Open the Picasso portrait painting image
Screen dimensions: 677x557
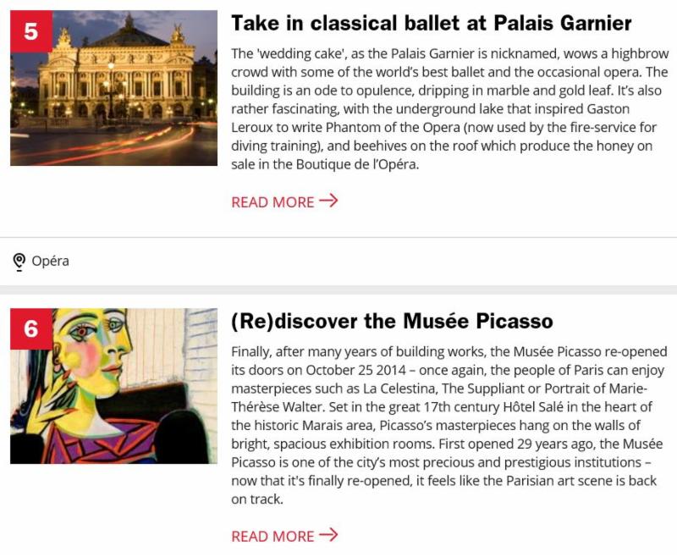[x=114, y=386]
